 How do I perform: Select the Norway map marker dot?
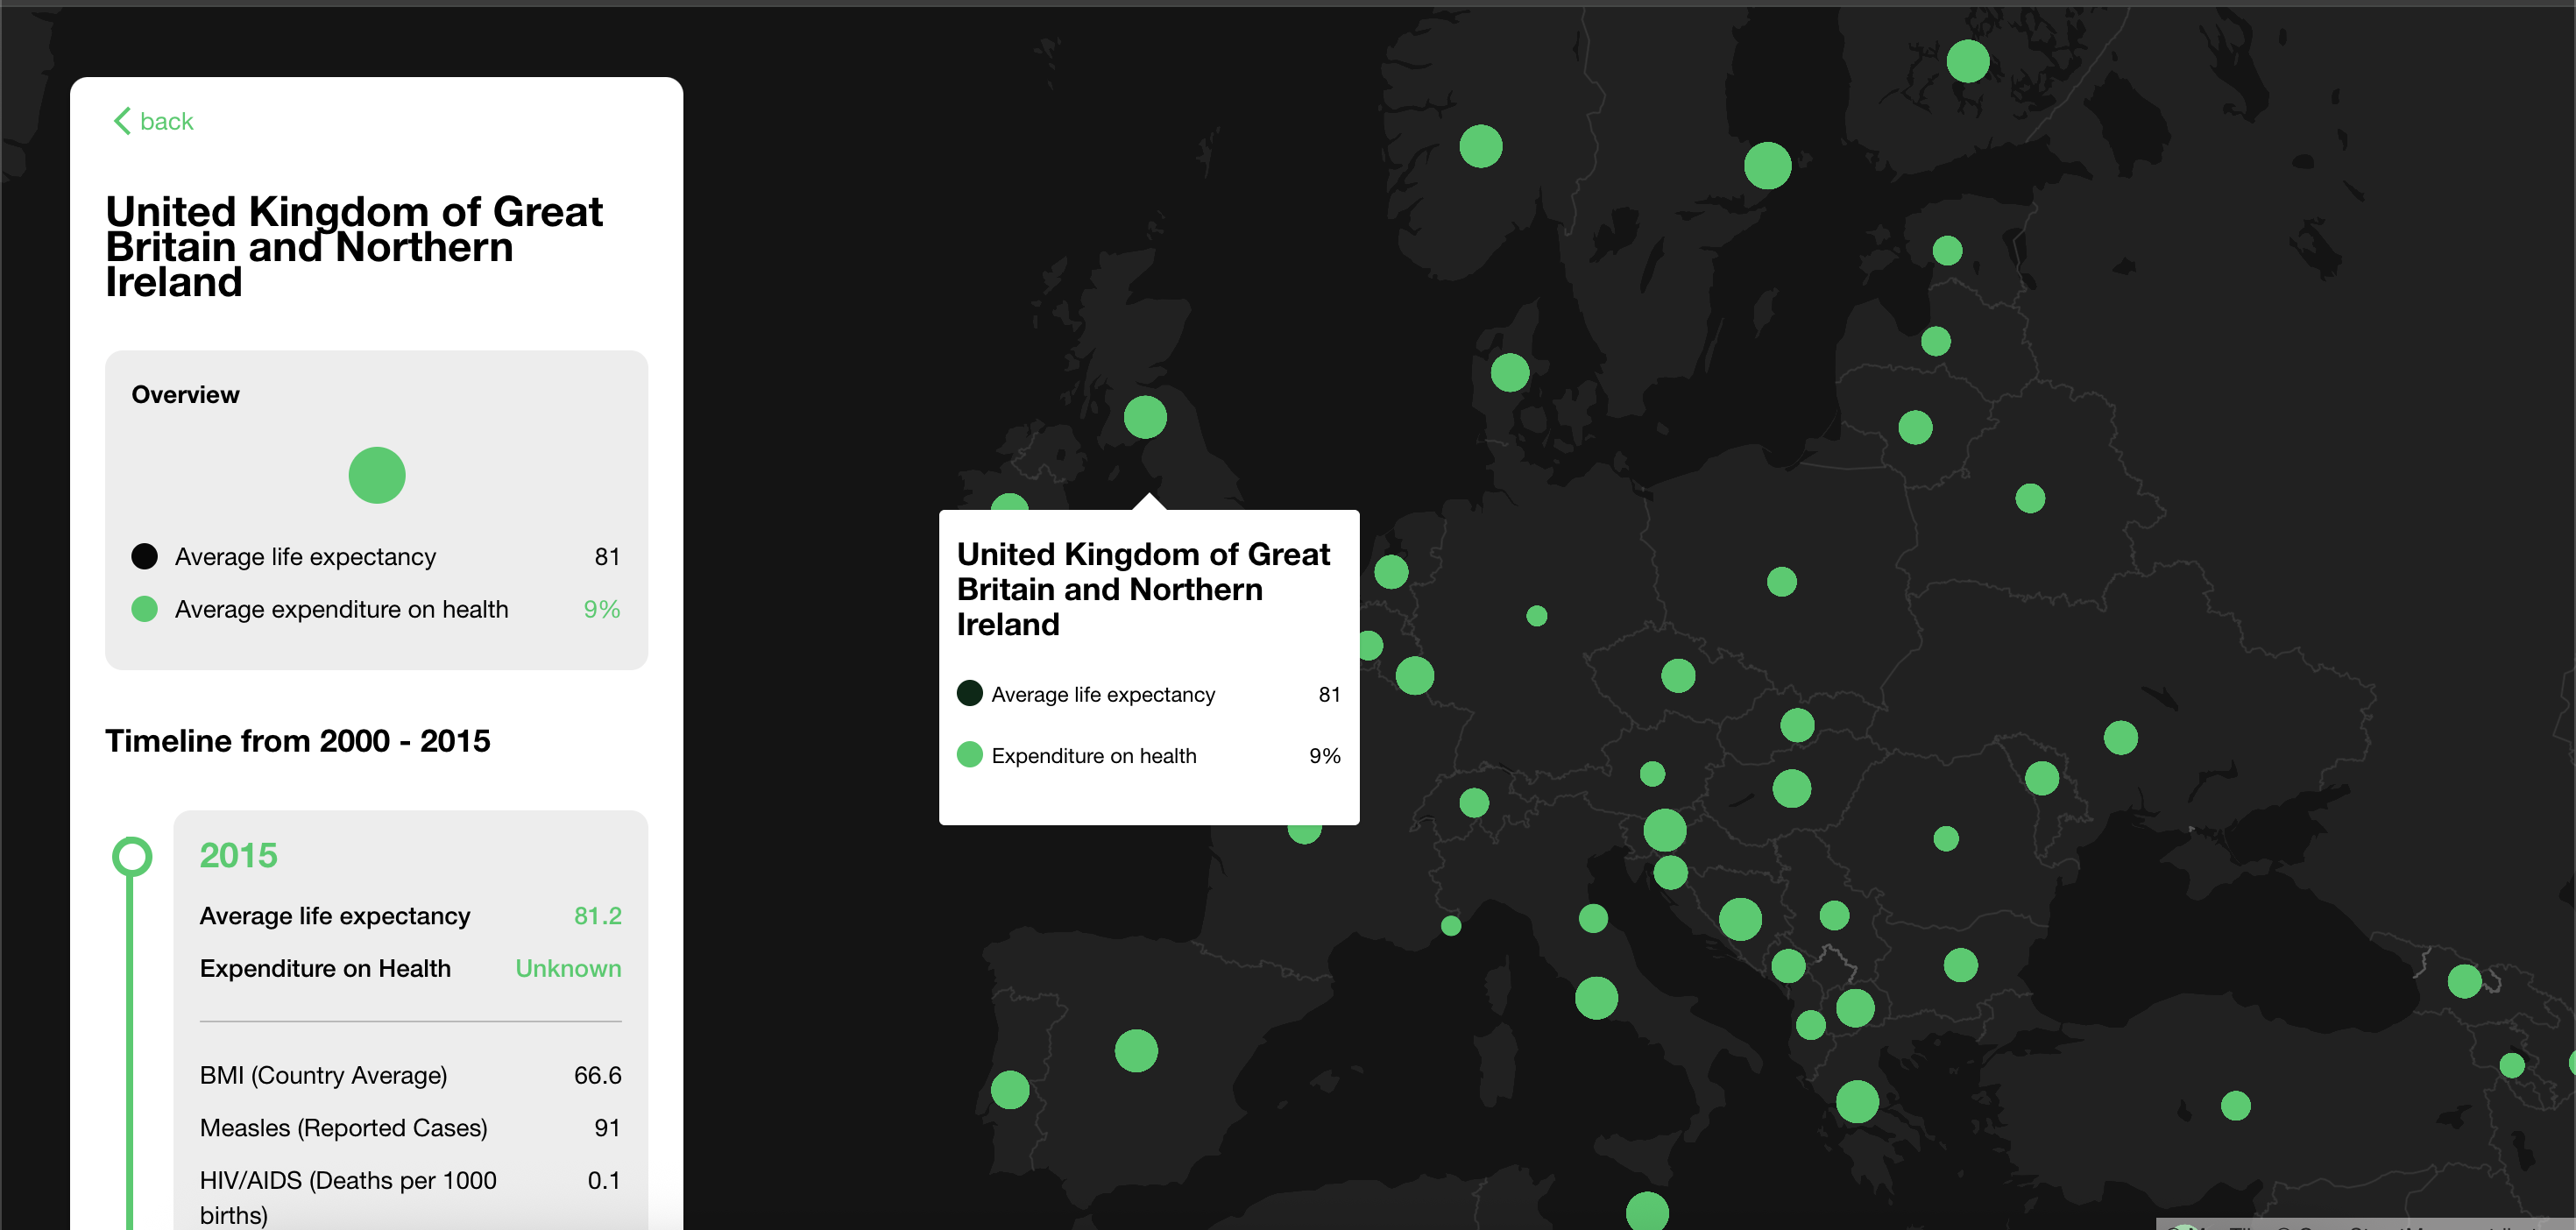tap(1481, 146)
